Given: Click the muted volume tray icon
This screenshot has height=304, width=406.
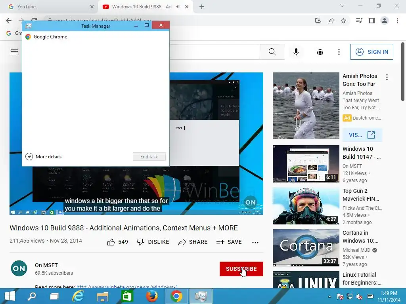Looking at the screenshot, I should pyautogui.click(x=359, y=296).
